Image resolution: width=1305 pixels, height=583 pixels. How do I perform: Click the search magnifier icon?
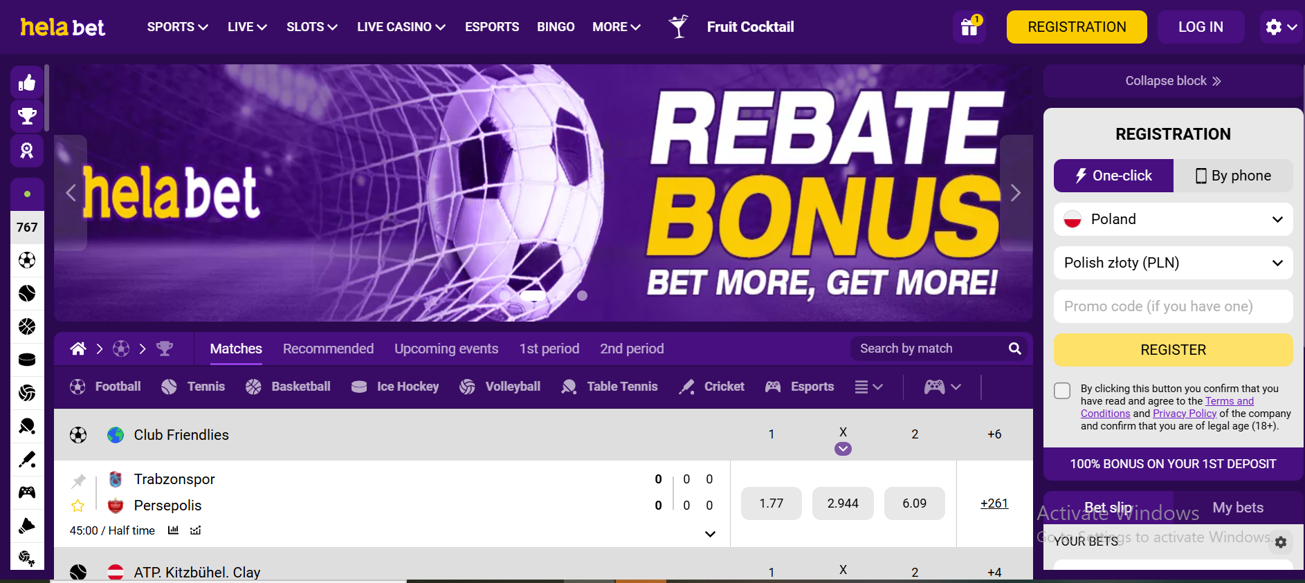click(1014, 349)
